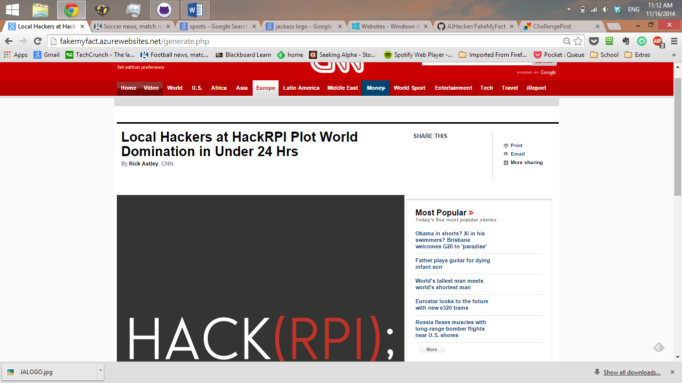The image size is (682, 383).
Task: Expand the School bookmark folder
Action: [605, 55]
